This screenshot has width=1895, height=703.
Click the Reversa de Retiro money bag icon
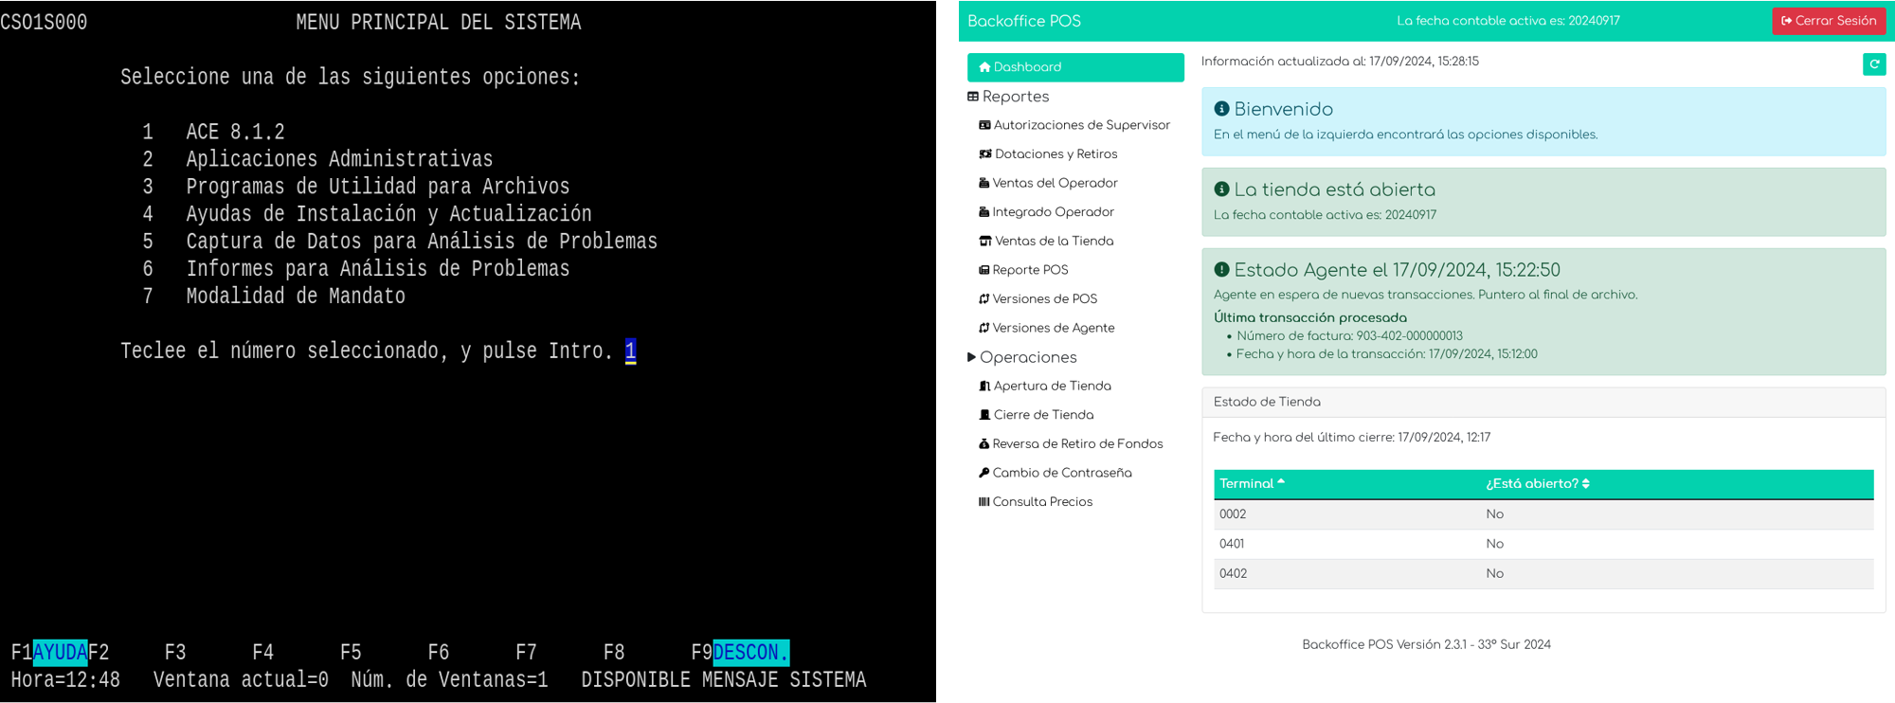click(x=984, y=443)
